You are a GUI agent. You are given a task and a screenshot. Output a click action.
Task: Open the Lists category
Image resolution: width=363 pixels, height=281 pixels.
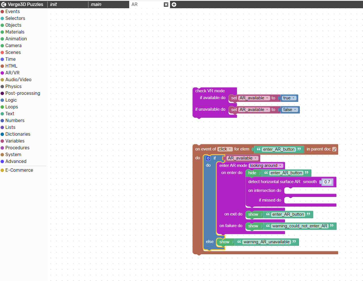coord(10,127)
